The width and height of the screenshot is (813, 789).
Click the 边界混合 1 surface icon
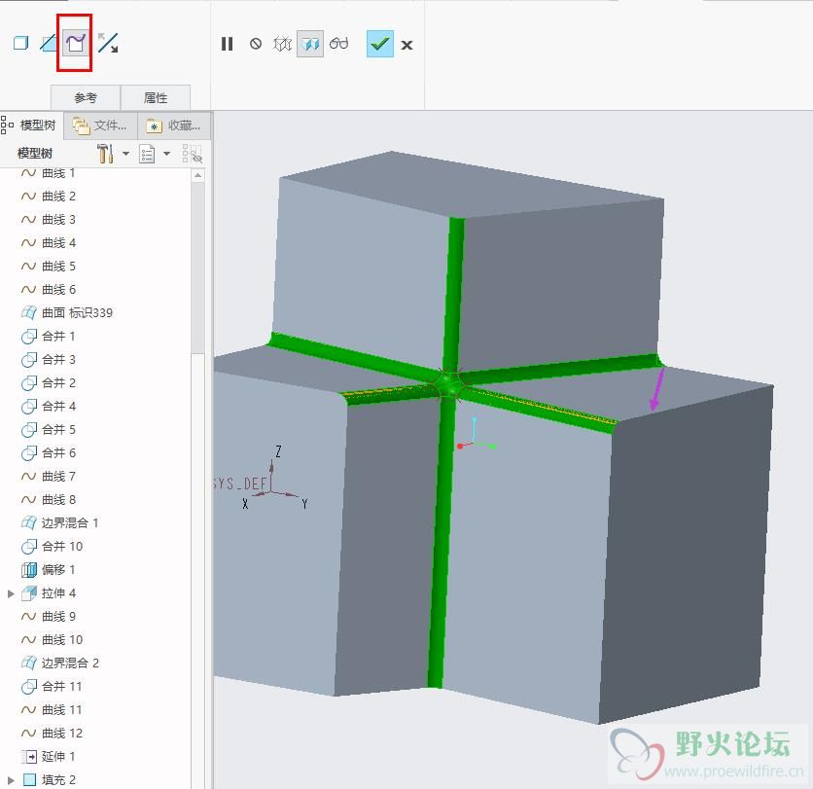click(29, 522)
